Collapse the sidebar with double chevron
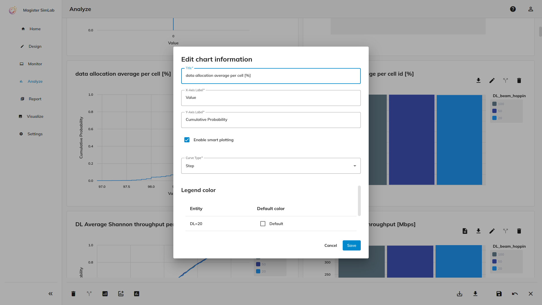 pos(51,294)
